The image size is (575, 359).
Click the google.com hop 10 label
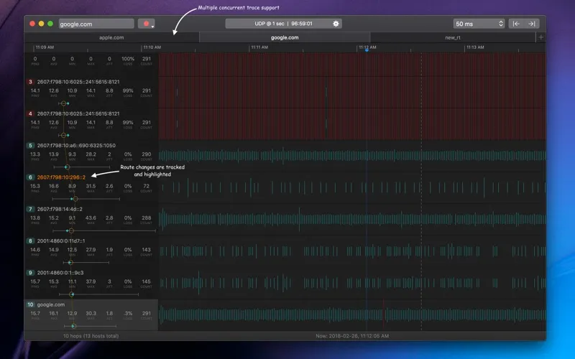coord(51,304)
